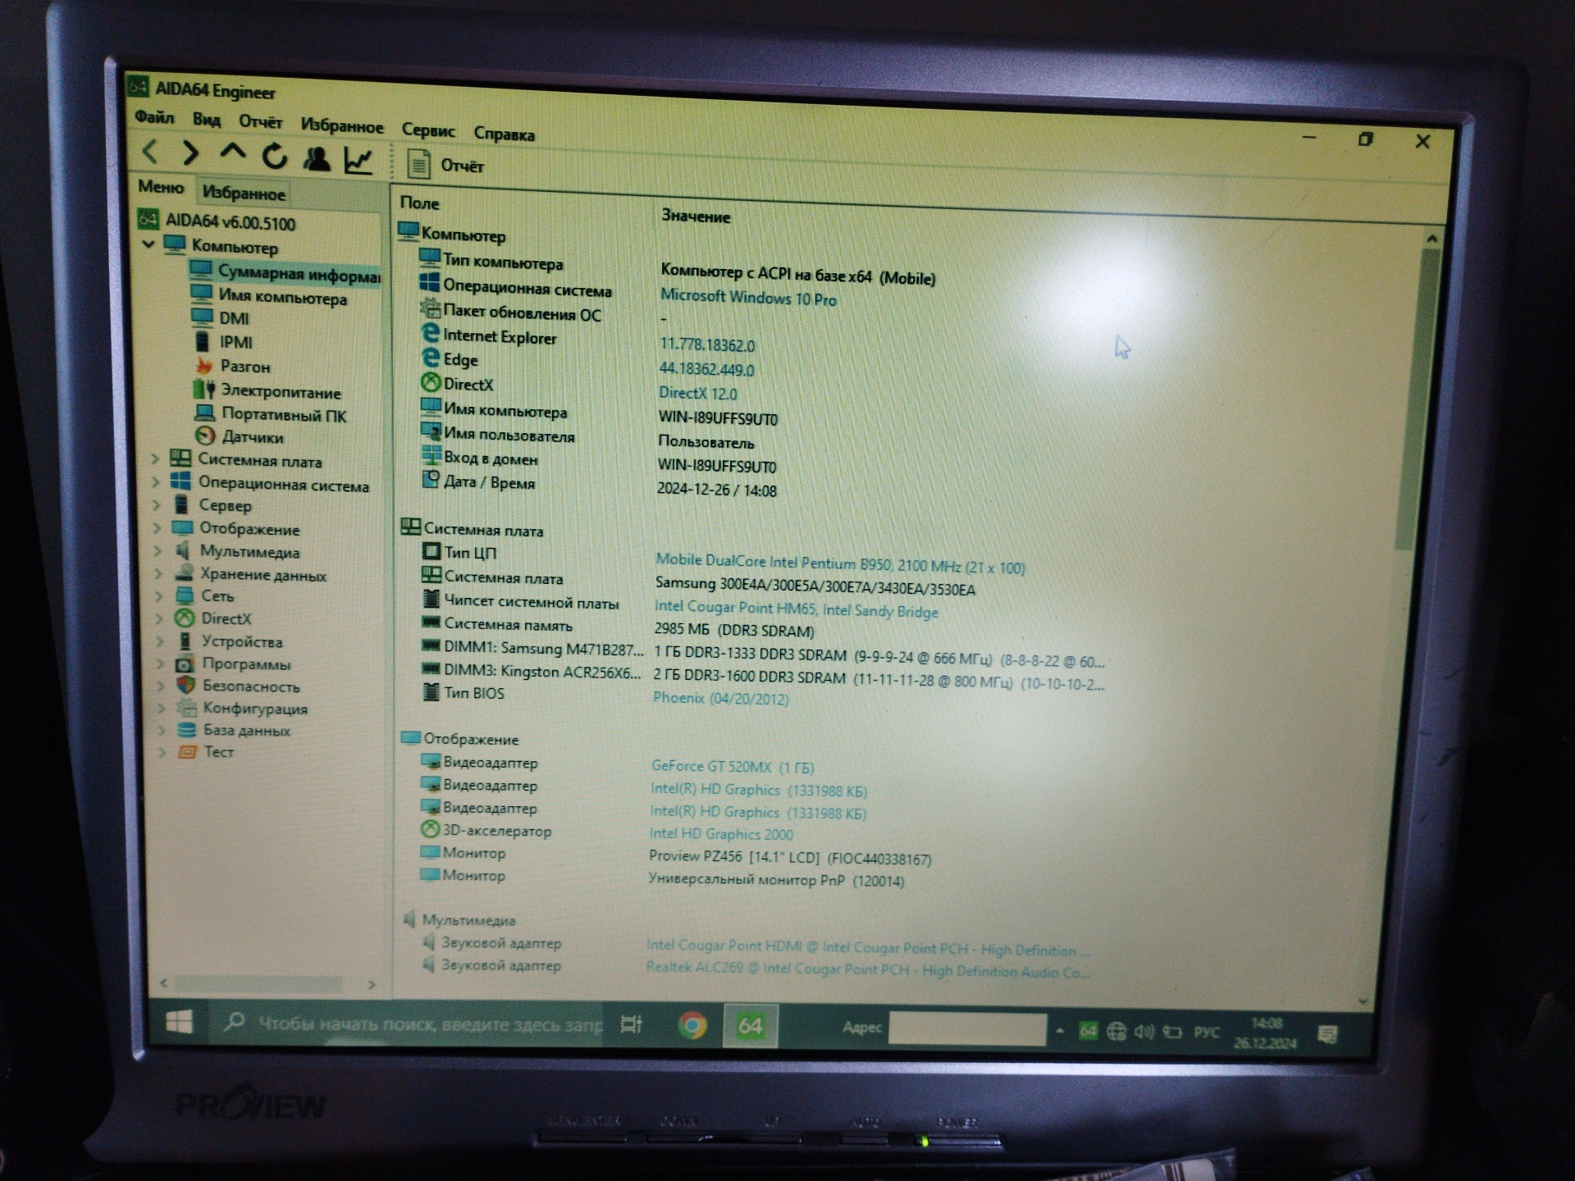The image size is (1575, 1181).
Task: Open the Phoenix BIOS link
Action: 720,698
